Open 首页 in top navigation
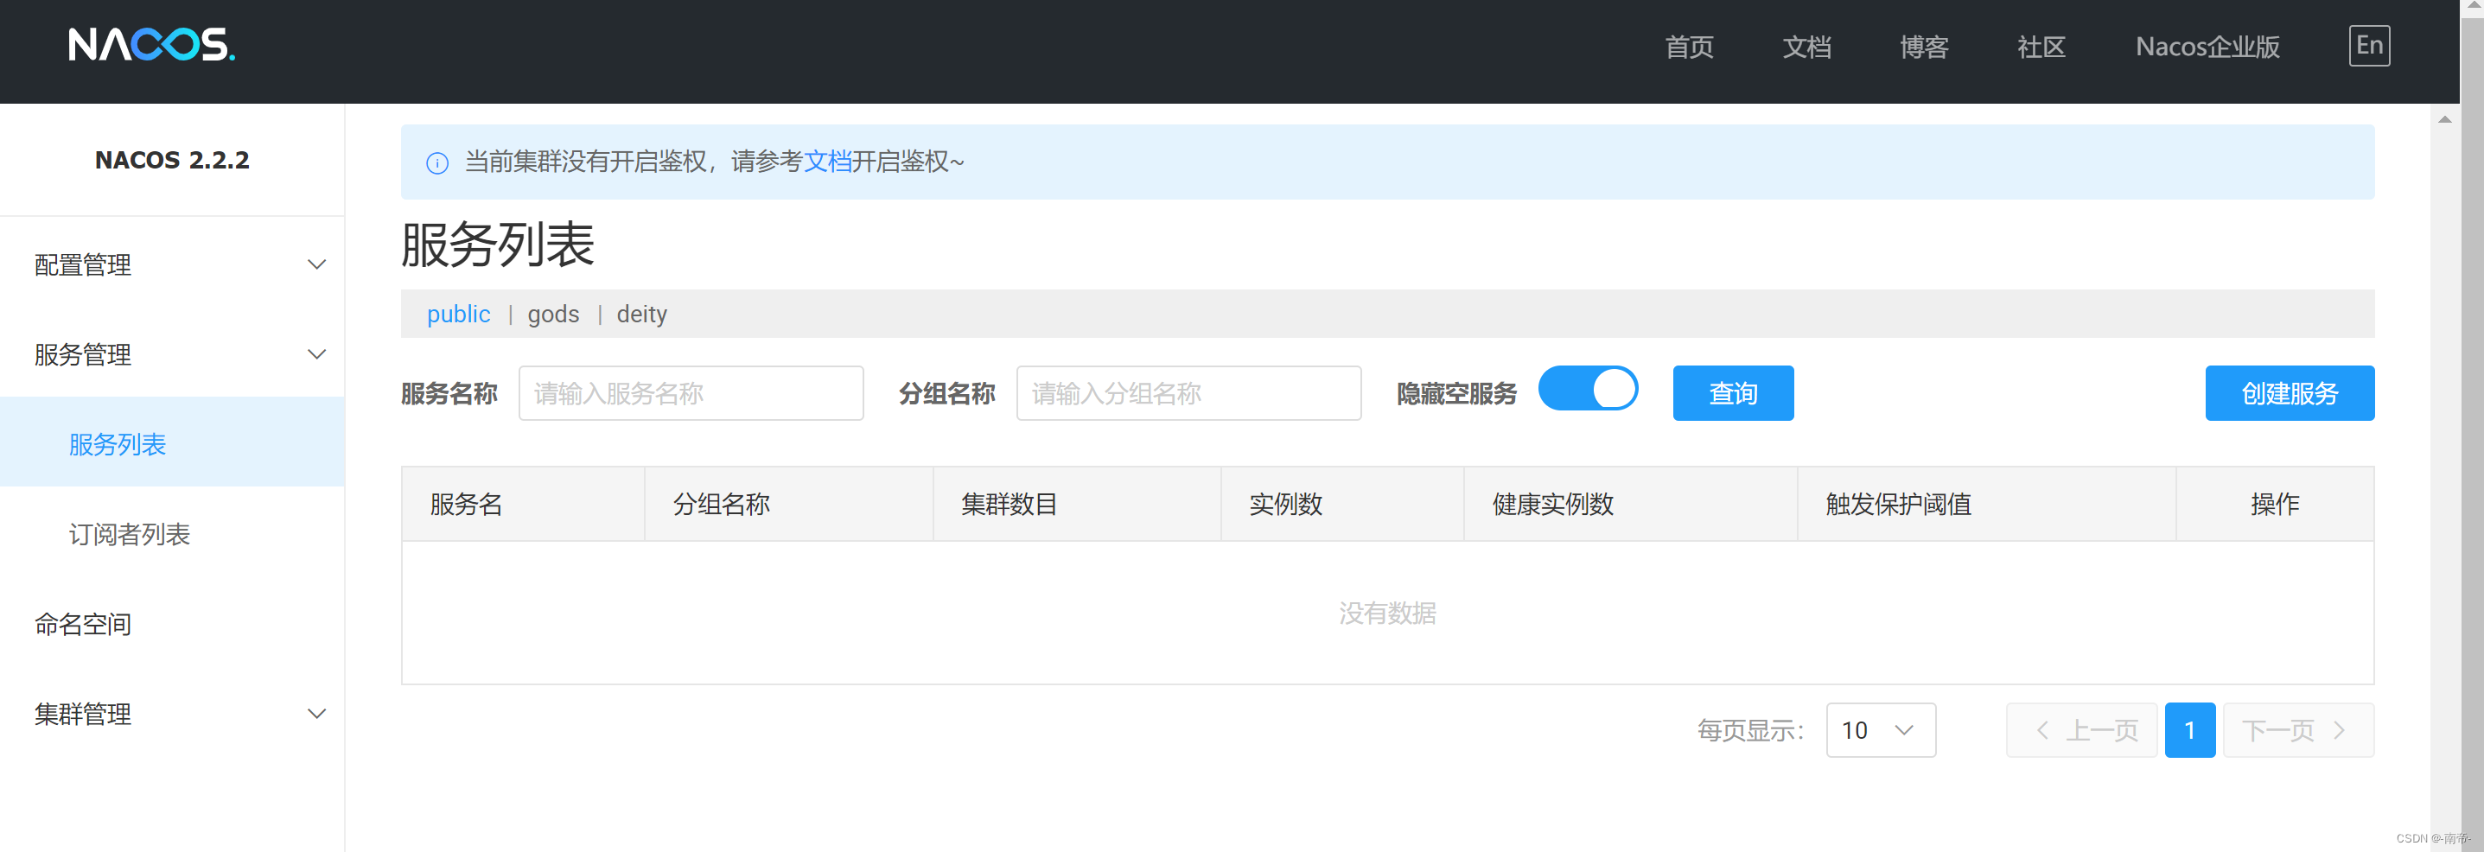This screenshot has width=2484, height=852. pyautogui.click(x=1689, y=47)
